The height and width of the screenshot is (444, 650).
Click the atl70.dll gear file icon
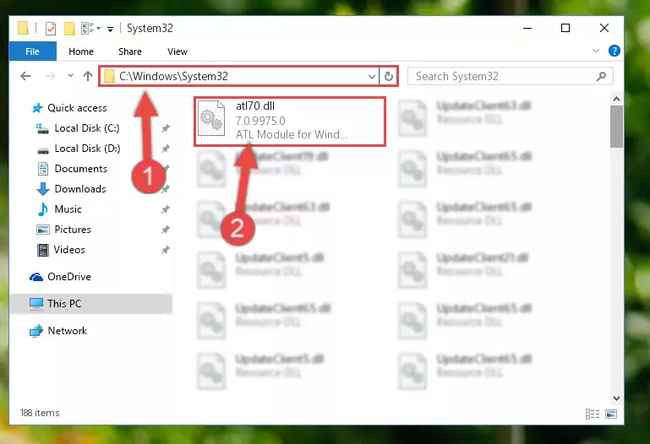click(211, 119)
